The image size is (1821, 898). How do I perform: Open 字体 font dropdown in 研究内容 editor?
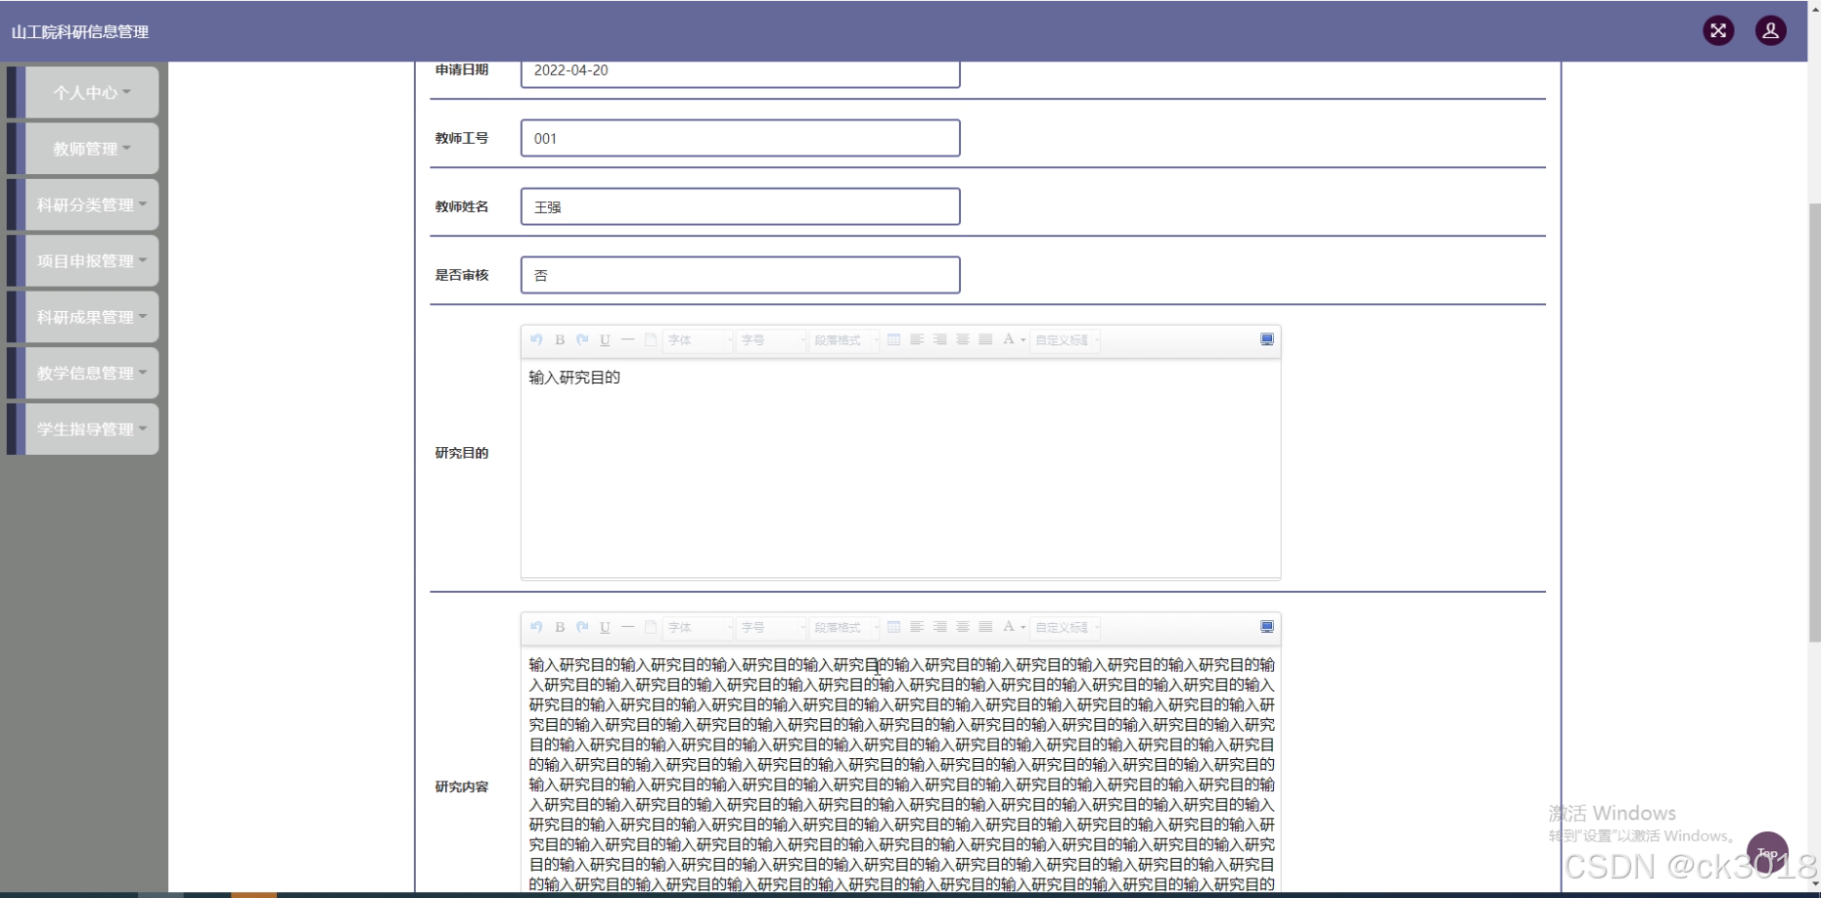pos(699,627)
